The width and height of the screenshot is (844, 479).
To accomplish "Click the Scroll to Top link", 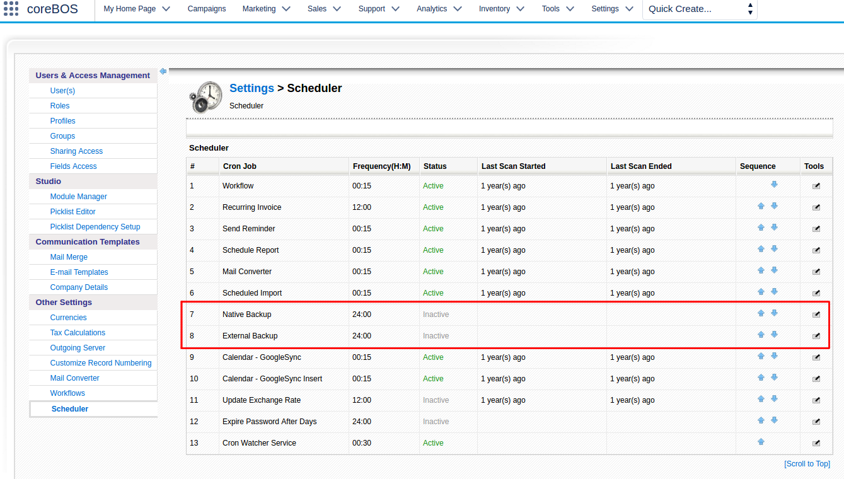I will point(807,464).
